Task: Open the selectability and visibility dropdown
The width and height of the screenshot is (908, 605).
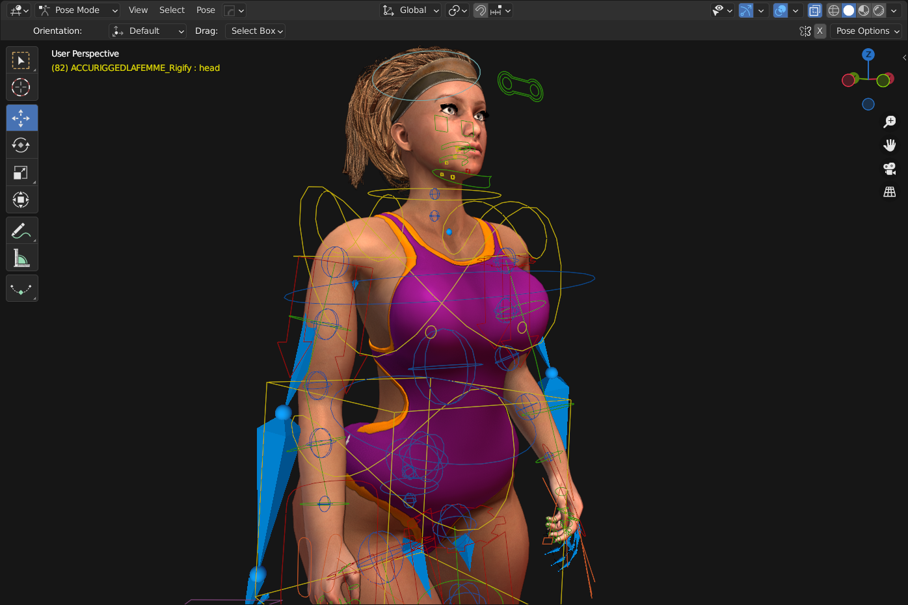Action: [722, 10]
